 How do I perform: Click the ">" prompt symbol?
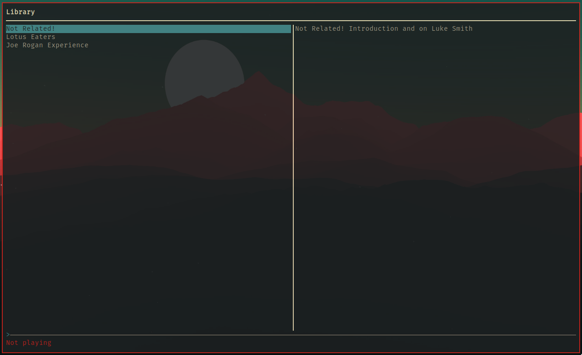pyautogui.click(x=7, y=334)
